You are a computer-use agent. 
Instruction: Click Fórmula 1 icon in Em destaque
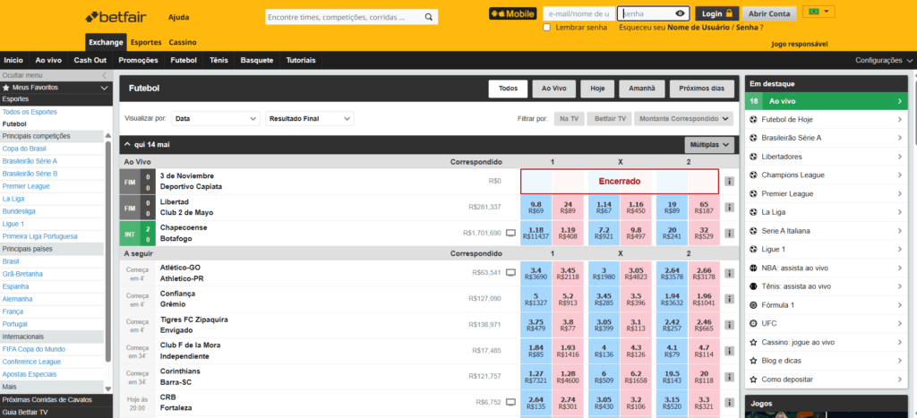753,305
